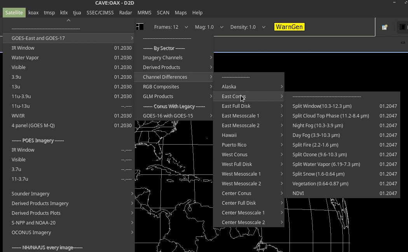Expand the East Full Disk submenu
The image size is (408, 252).
pos(236,106)
